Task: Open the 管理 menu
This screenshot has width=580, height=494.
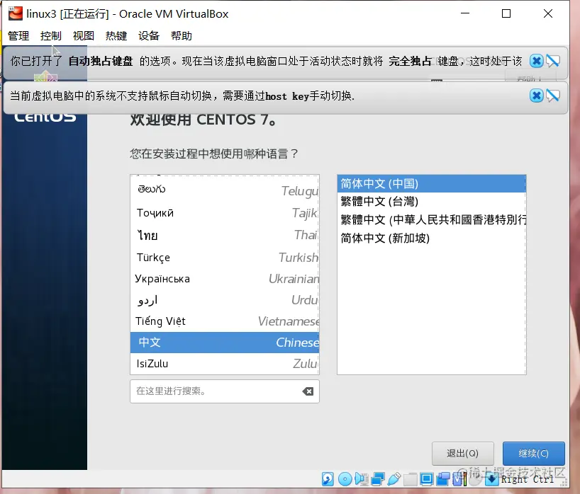Action: click(18, 36)
